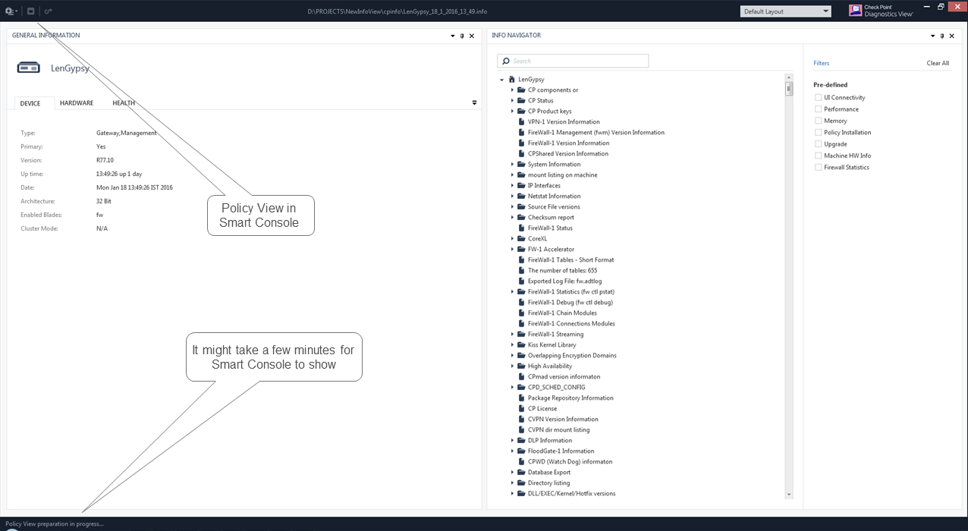Open the tab overflow menu beside Health

[474, 102]
